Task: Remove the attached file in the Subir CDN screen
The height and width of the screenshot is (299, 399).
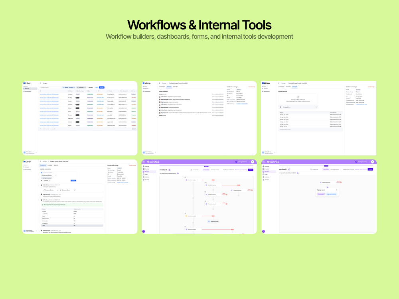Action: click(x=316, y=107)
